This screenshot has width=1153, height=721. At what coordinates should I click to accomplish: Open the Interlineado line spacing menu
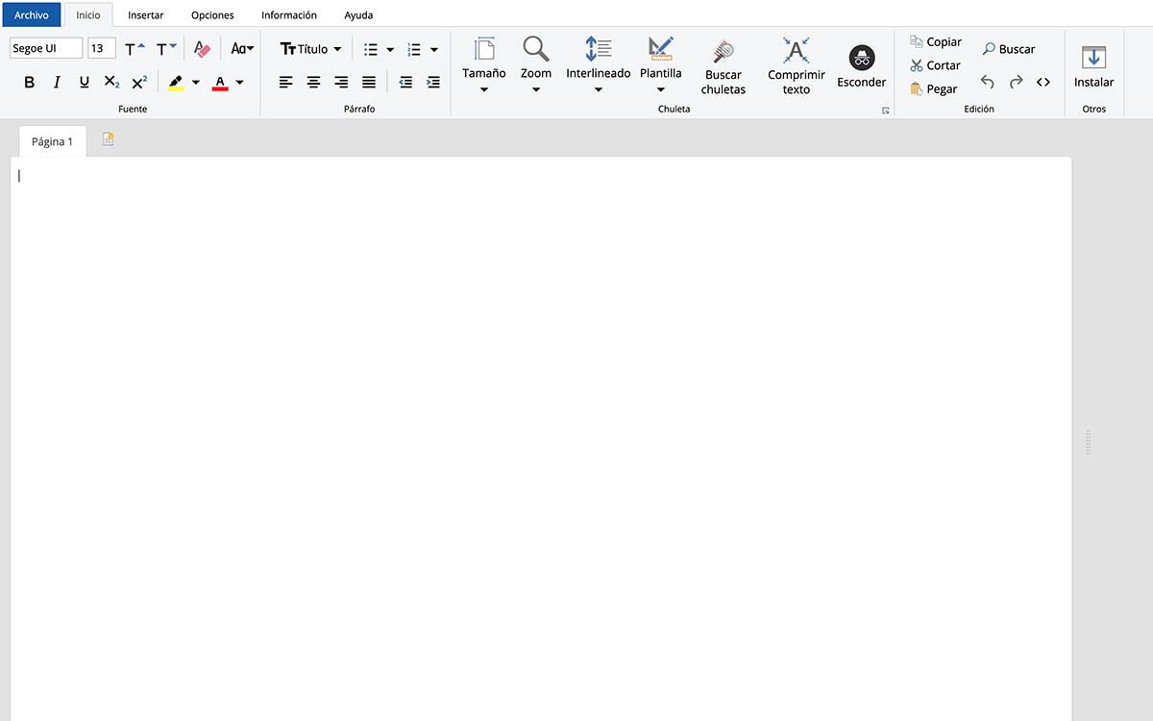tap(599, 65)
